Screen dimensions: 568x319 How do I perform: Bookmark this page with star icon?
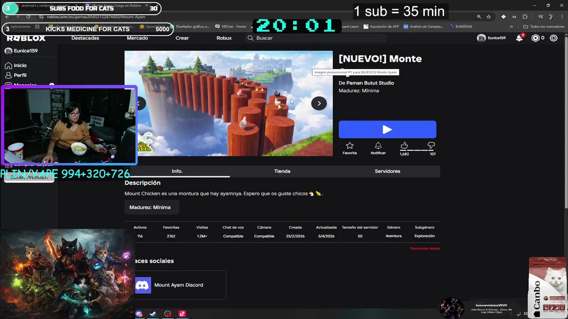489,17
